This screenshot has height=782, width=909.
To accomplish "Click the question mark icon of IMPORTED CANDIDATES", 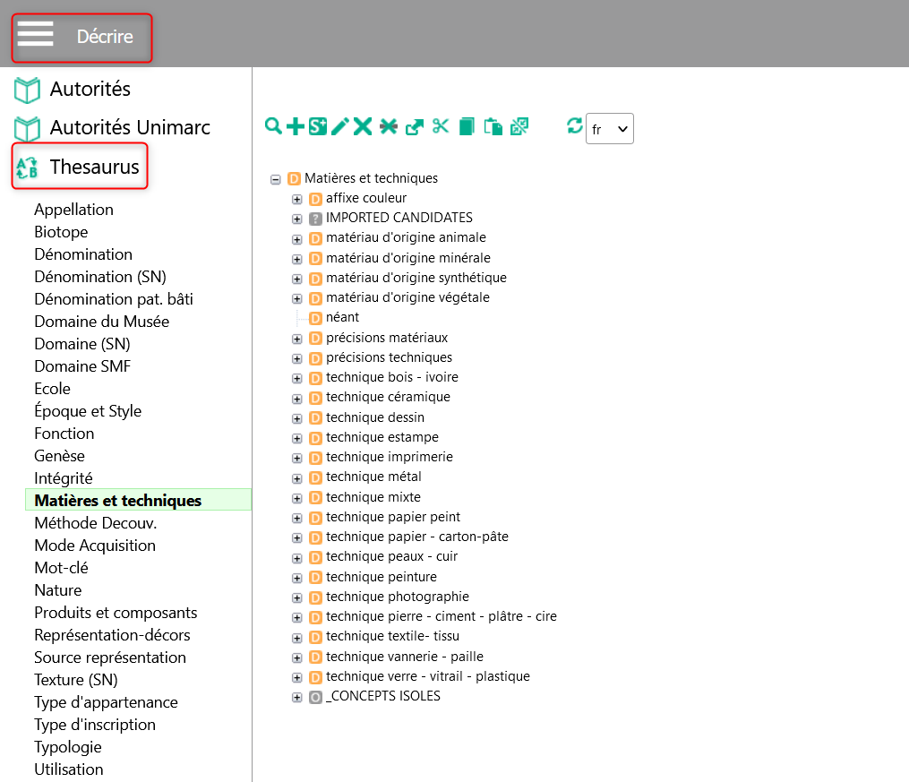I will [x=315, y=219].
